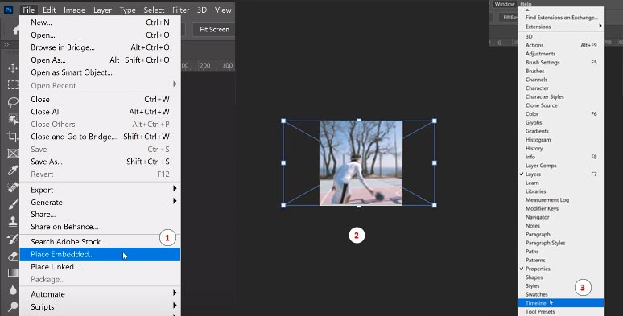
Task: Select the Lasso tool
Action: click(13, 102)
